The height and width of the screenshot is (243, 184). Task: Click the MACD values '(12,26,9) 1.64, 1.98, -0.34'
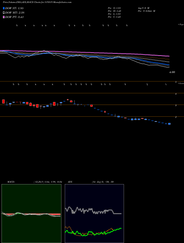coord(48,182)
